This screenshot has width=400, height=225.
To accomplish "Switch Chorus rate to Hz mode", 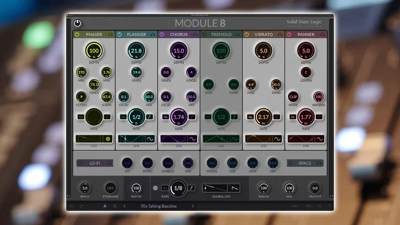I will (x=166, y=117).
